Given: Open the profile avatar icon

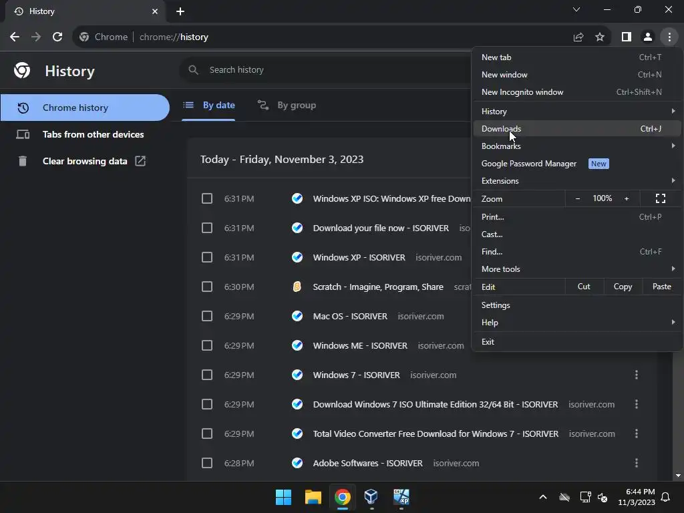Looking at the screenshot, I should click(648, 37).
